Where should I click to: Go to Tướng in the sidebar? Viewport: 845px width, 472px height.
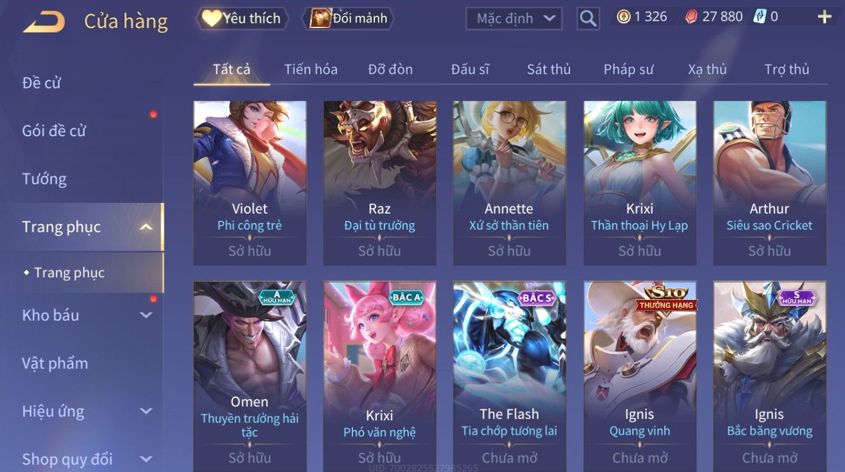(x=44, y=179)
